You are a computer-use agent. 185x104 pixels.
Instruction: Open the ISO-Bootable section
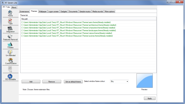click(x=10, y=77)
